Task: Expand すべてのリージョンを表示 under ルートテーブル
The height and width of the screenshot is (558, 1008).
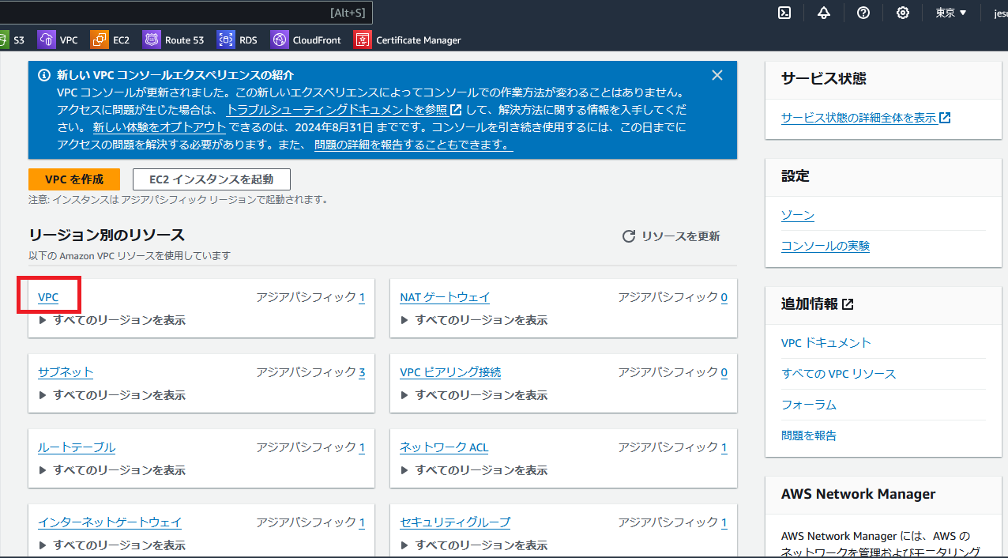Action: tap(113, 470)
